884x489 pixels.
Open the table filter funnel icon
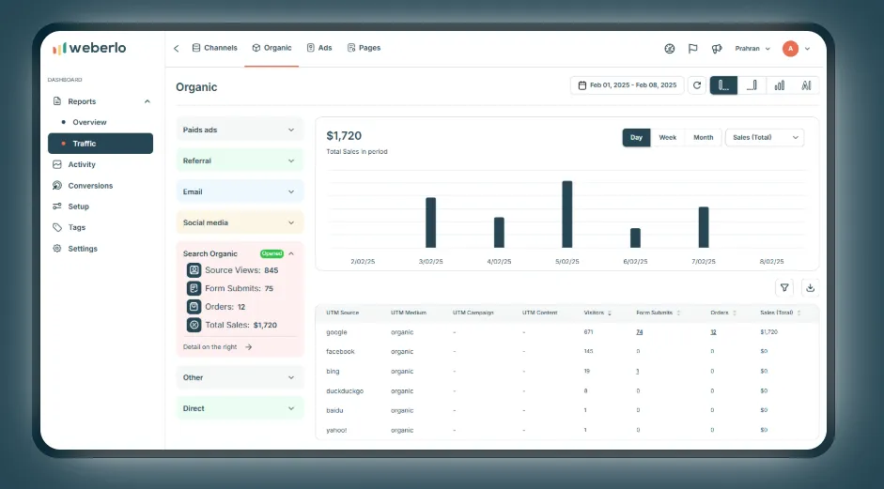point(784,287)
